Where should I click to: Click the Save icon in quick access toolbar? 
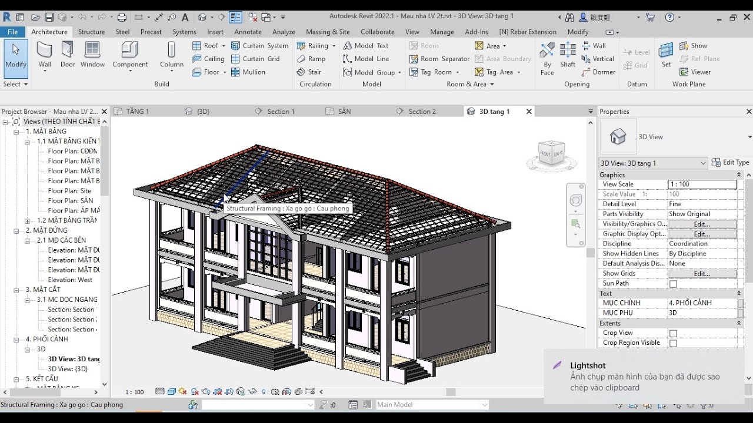(49, 17)
